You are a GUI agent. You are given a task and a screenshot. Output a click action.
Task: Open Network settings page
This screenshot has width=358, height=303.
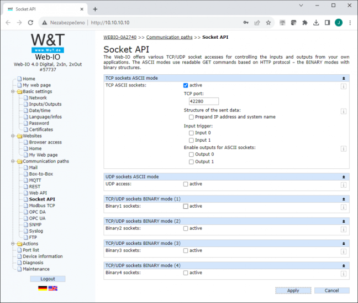(38, 97)
